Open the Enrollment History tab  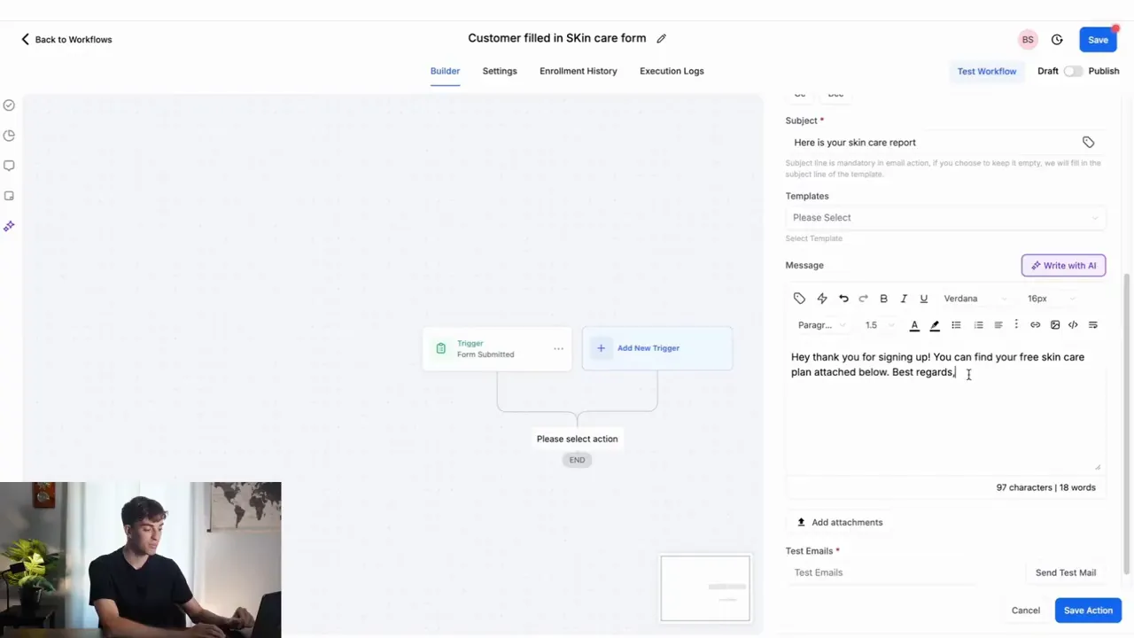click(579, 71)
